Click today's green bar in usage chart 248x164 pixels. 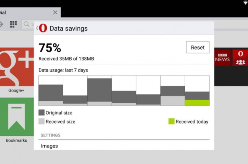[197, 103]
